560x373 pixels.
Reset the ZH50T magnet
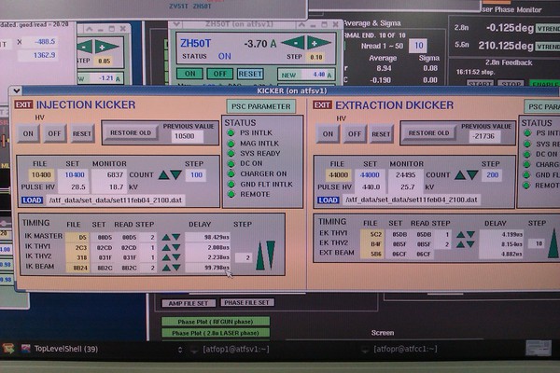tap(250, 74)
